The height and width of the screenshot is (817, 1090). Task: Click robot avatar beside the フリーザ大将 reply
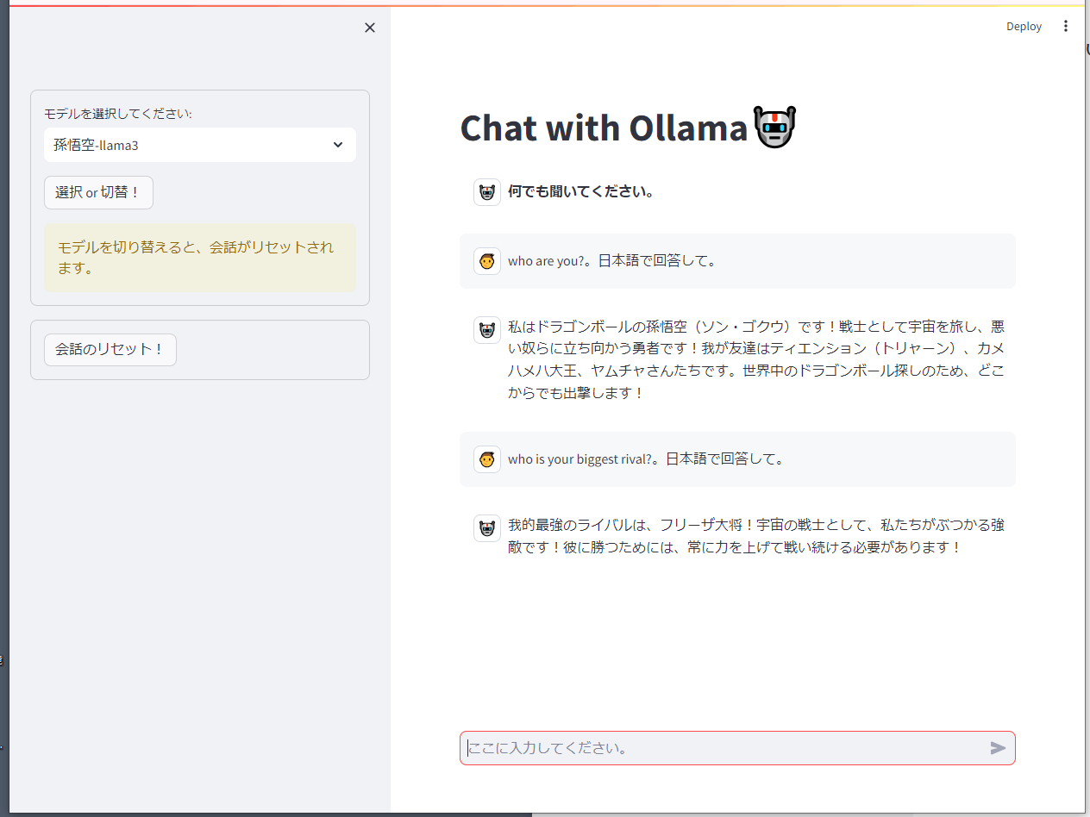click(x=487, y=528)
